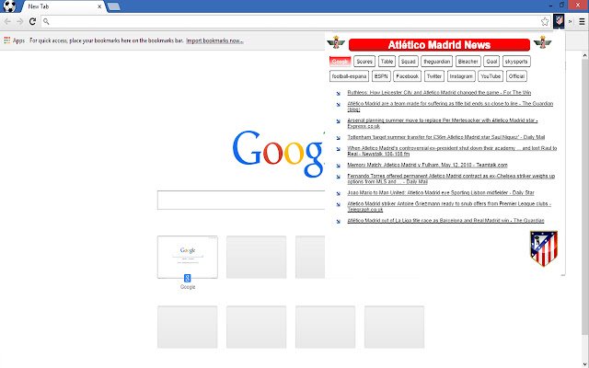Select the Google news source tab
Viewport: 589px width, 368px height.
point(341,62)
